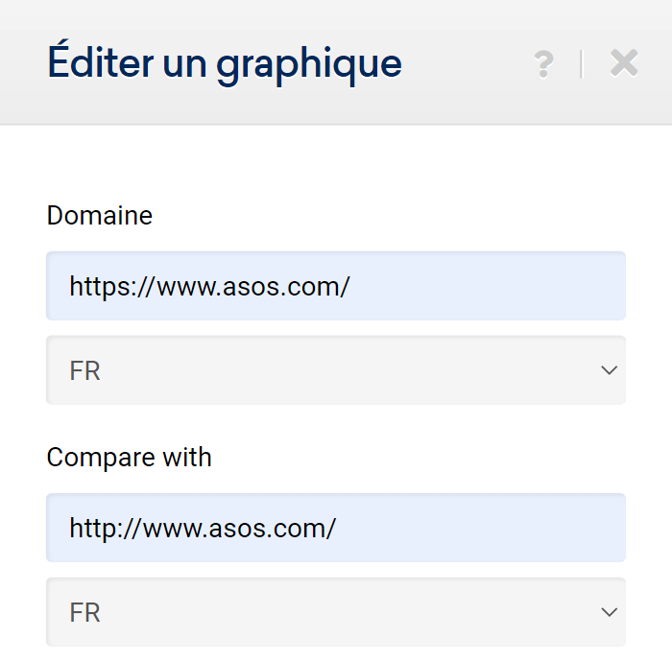Click the Domaine field label

pyautogui.click(x=100, y=215)
